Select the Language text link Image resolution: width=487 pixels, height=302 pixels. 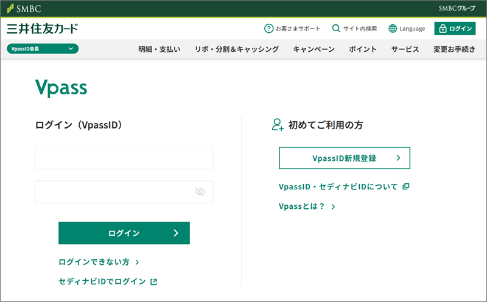tap(412, 29)
